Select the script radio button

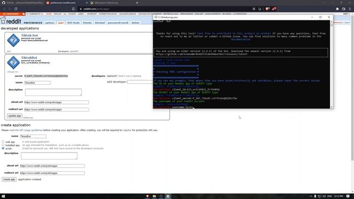3,149
